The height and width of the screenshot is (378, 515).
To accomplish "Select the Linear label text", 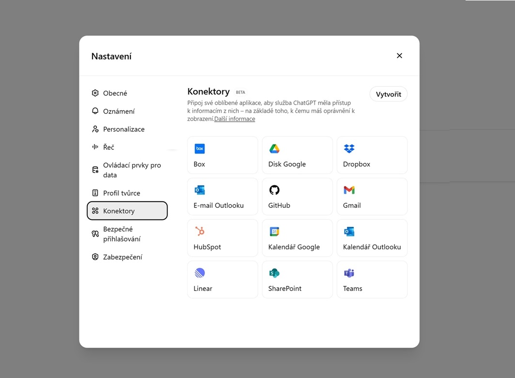I will 203,289.
